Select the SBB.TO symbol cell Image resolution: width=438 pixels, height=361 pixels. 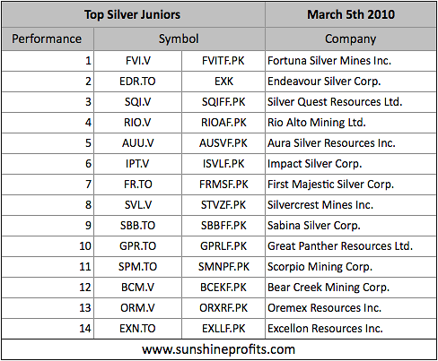137,226
